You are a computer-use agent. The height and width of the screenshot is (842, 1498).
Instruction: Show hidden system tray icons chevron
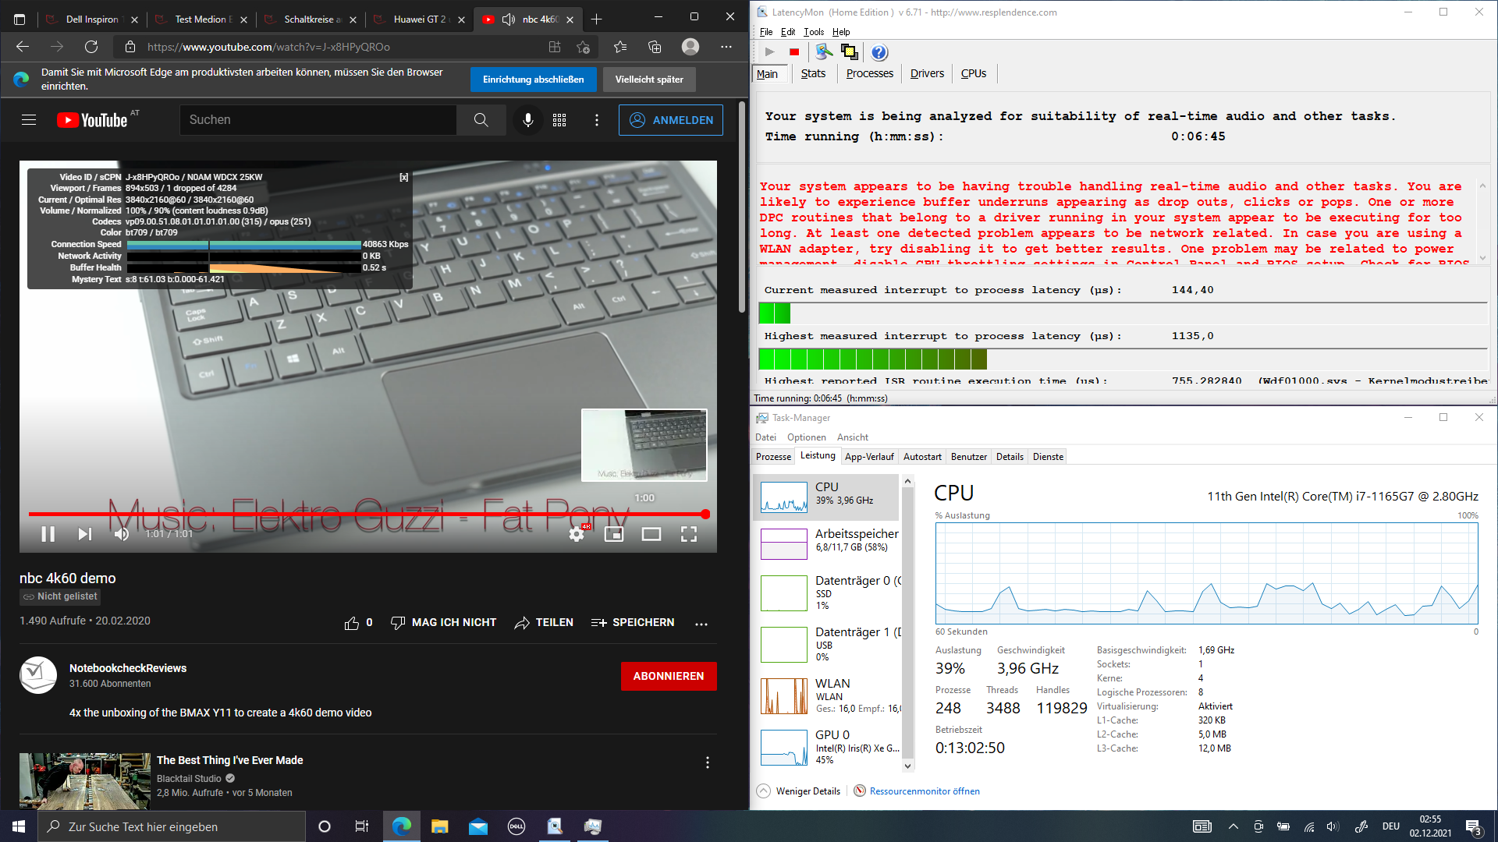[x=1233, y=826]
